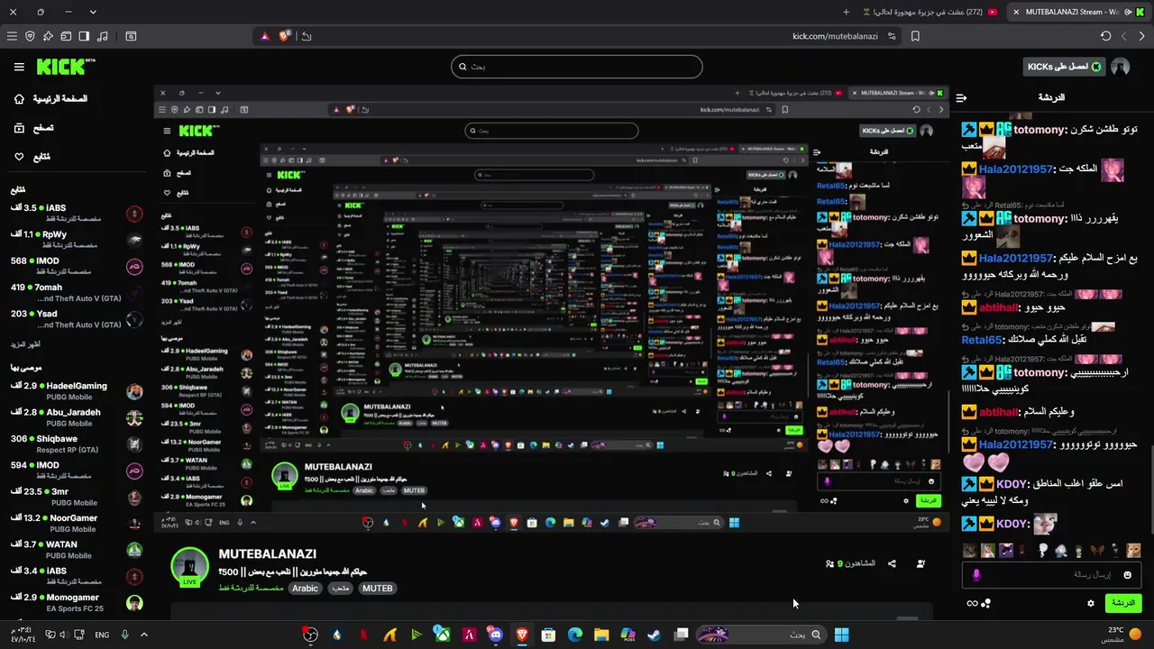Click the follow user icon beside share

[x=920, y=563]
